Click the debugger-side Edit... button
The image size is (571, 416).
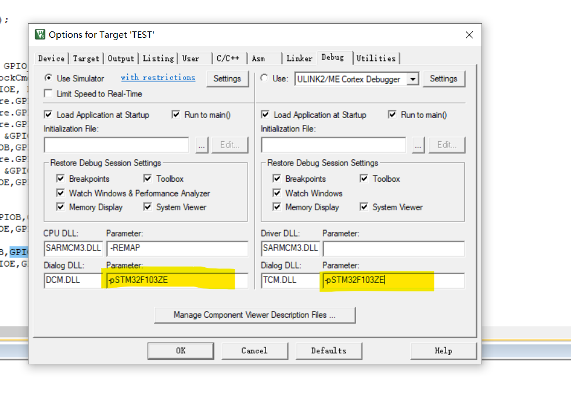[x=447, y=145]
